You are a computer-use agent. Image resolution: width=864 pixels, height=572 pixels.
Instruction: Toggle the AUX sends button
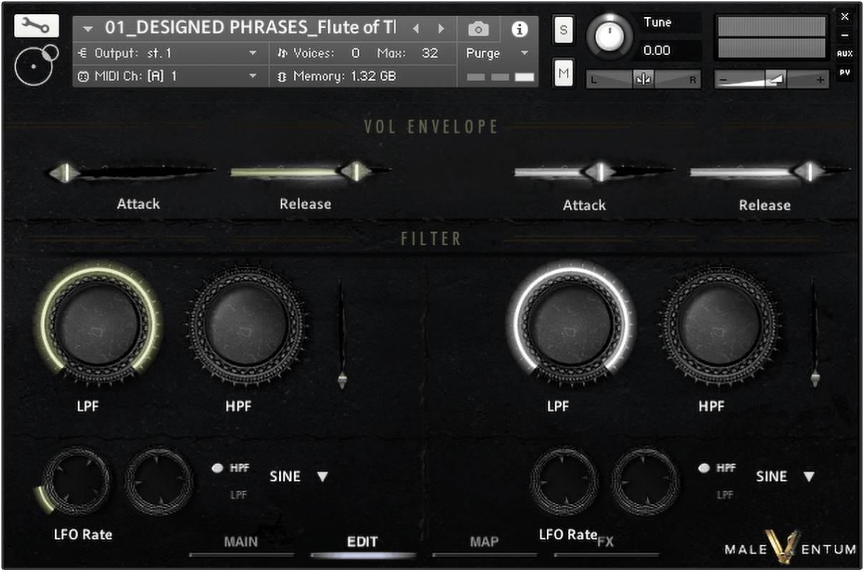[x=845, y=54]
